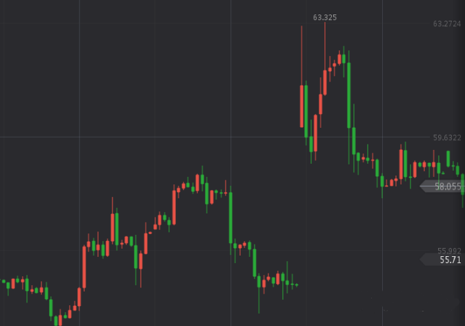Click the 63.325 peak price label

324,17
